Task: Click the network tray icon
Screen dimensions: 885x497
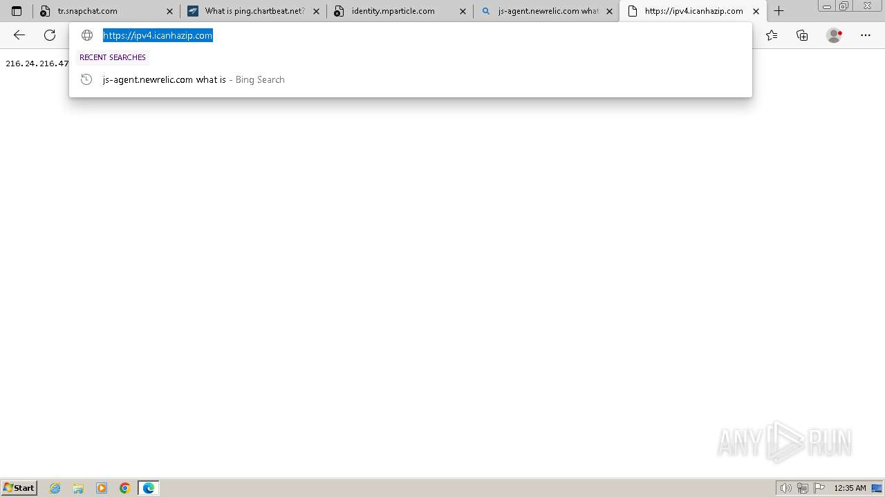Action: tap(803, 488)
